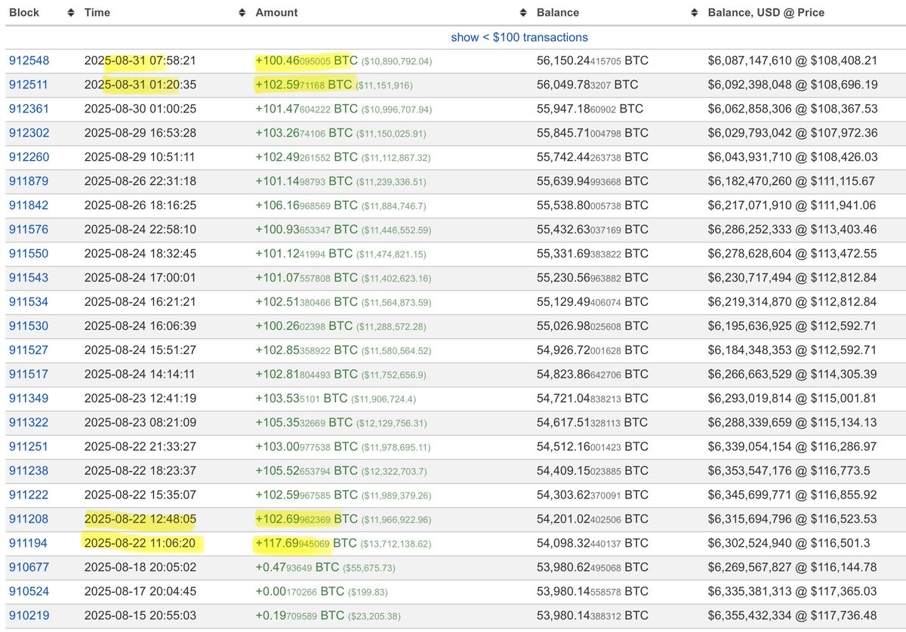This screenshot has width=906, height=632.
Task: Open block 911879 link
Action: point(28,181)
